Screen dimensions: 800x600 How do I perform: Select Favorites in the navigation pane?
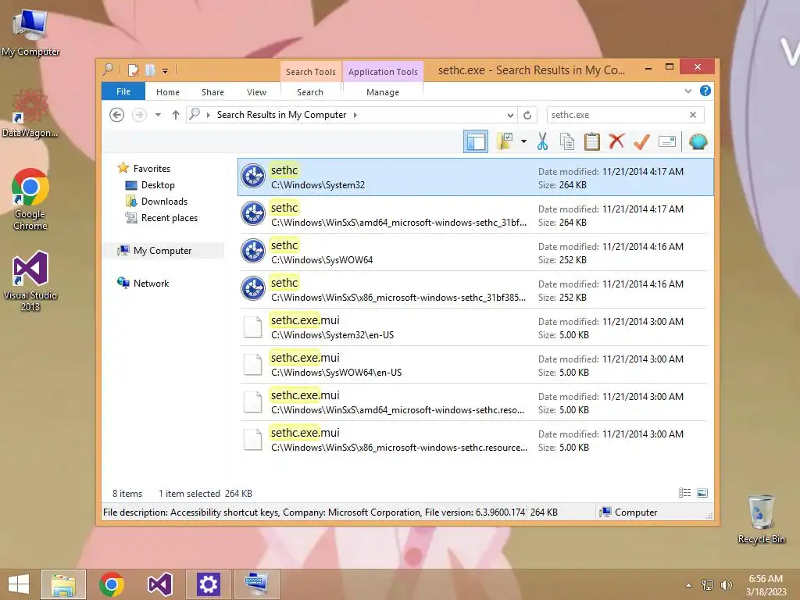pos(152,169)
